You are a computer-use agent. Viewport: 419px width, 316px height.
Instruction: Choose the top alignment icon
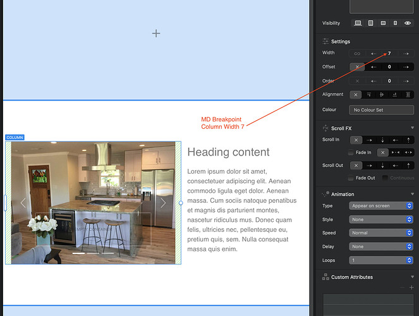pos(369,95)
